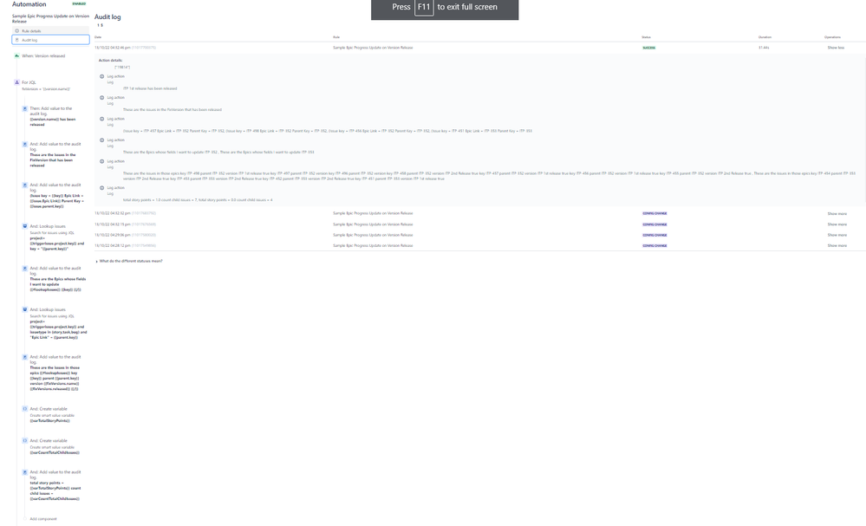
Task: Click the Operations column header
Action: (x=832, y=37)
